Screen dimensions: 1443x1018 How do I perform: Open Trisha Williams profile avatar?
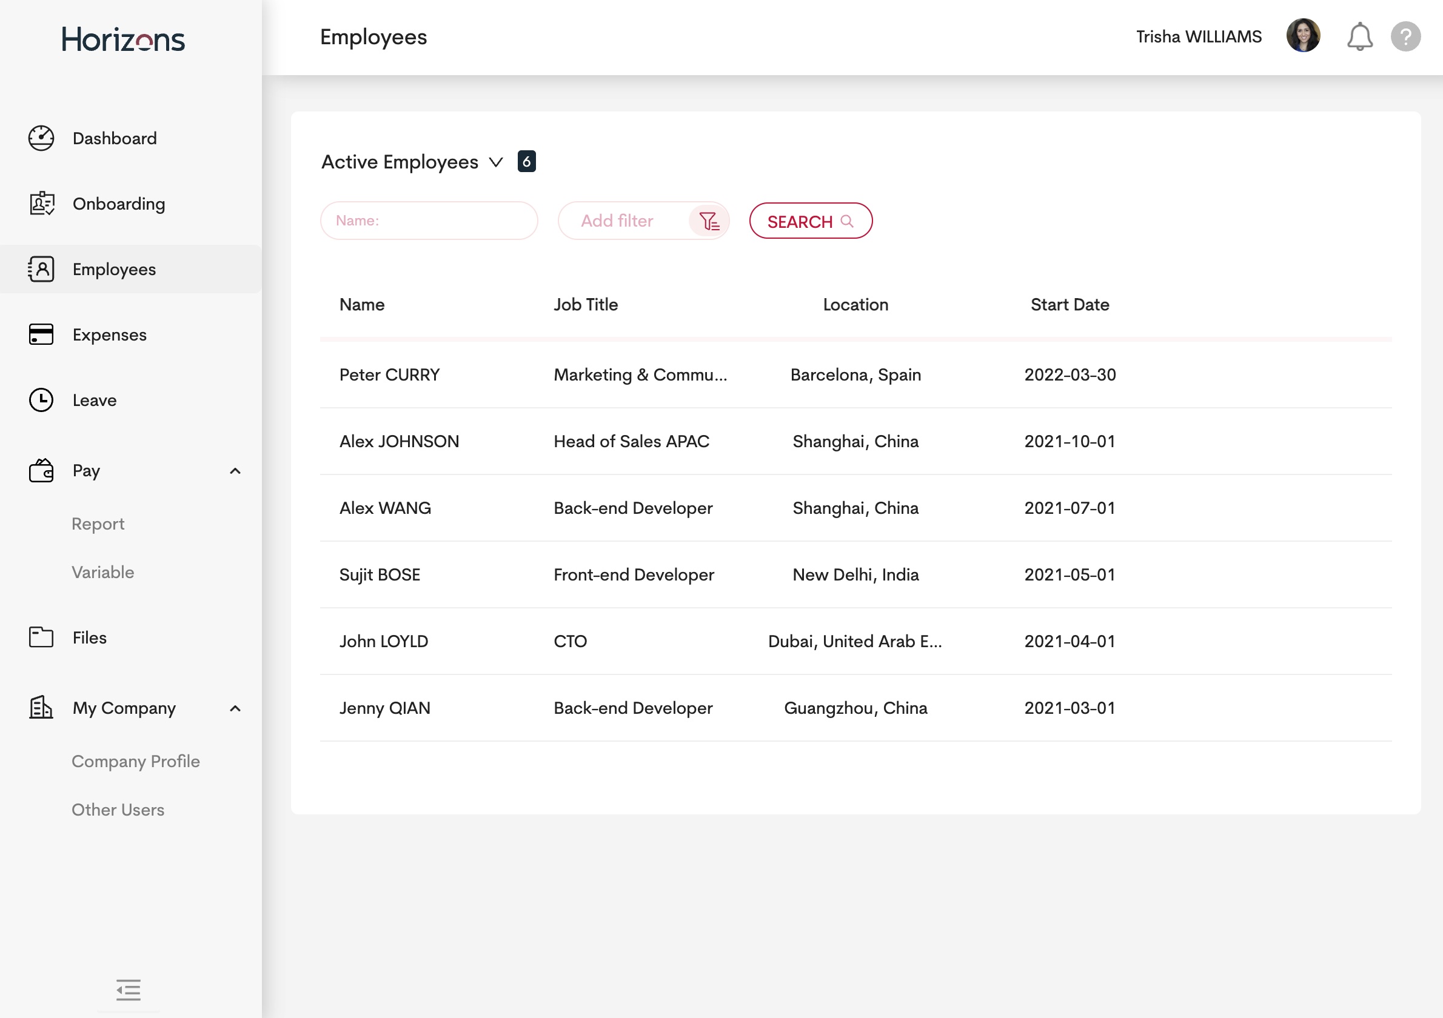1303,36
